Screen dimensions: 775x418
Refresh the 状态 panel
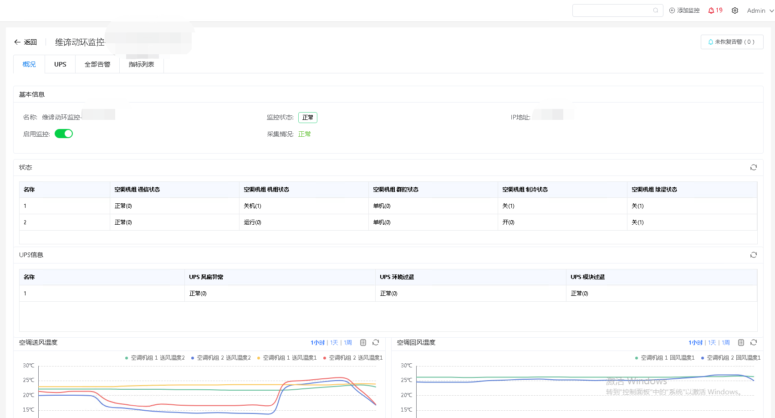(x=754, y=167)
